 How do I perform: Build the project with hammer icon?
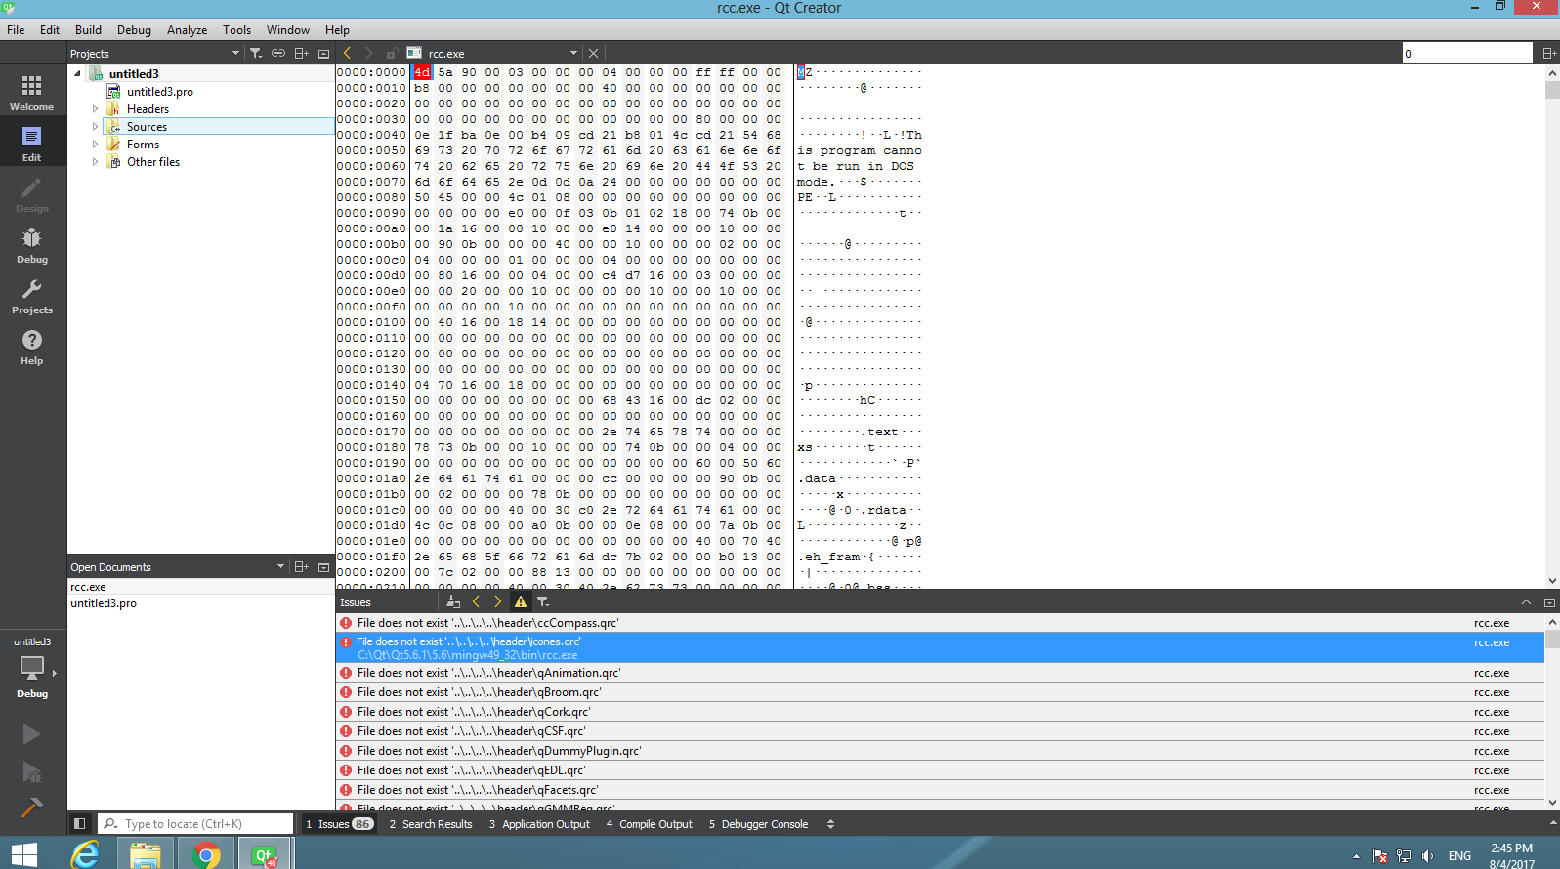(31, 807)
